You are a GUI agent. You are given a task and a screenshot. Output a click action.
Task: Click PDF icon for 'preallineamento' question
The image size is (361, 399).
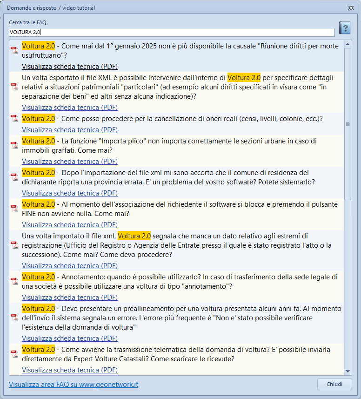point(14,318)
